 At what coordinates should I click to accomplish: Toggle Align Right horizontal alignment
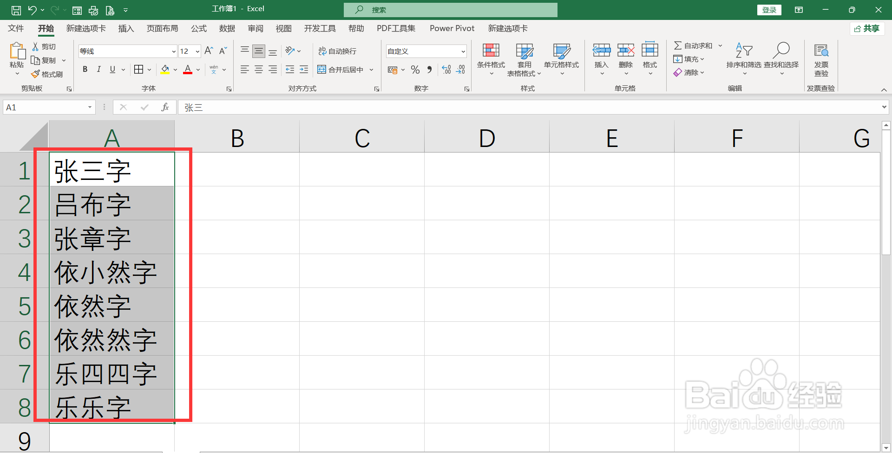pos(273,70)
